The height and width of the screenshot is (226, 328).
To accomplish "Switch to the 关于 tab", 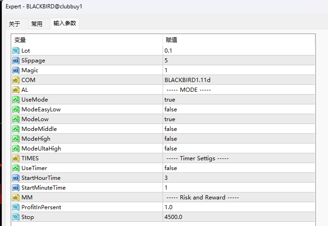I will click(x=14, y=24).
